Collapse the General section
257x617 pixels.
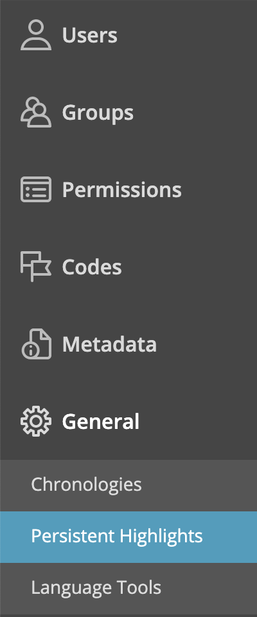[128, 421]
